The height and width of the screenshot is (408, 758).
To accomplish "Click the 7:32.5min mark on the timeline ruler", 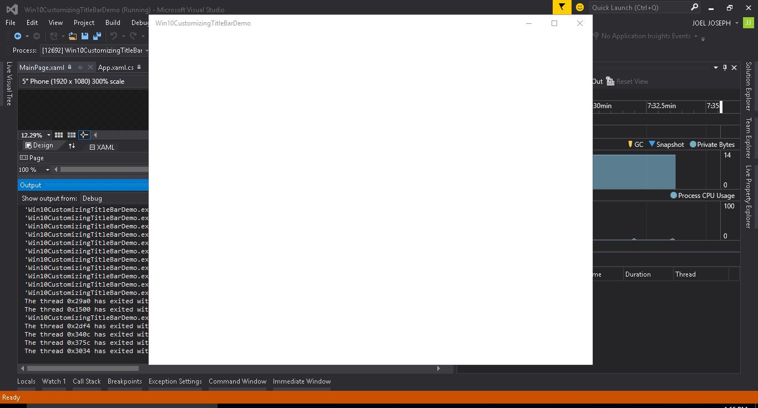I will (661, 106).
